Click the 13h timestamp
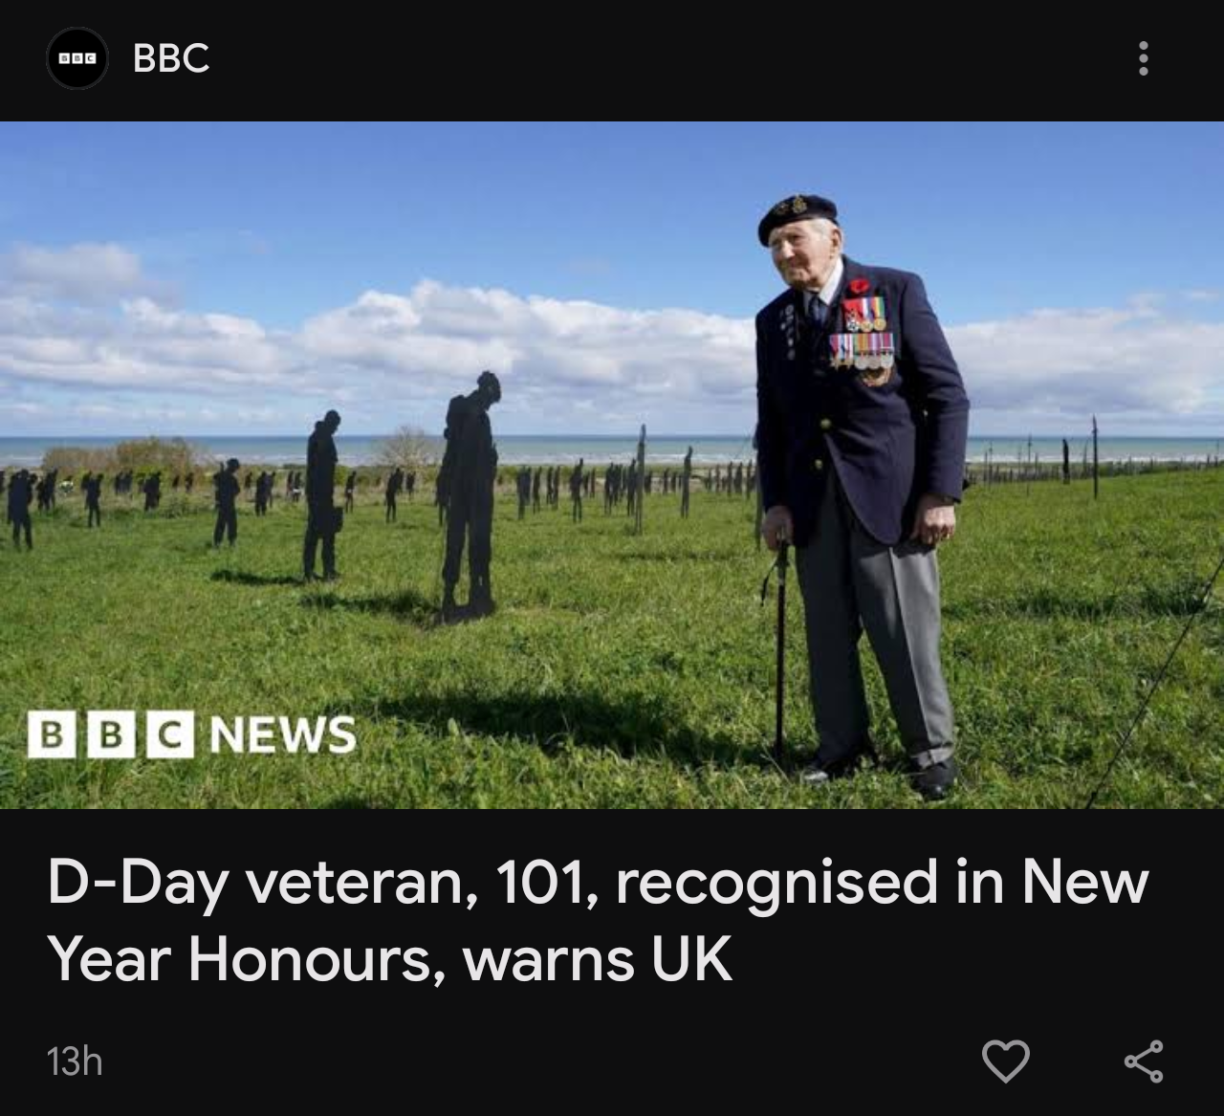The width and height of the screenshot is (1224, 1116). [75, 1061]
